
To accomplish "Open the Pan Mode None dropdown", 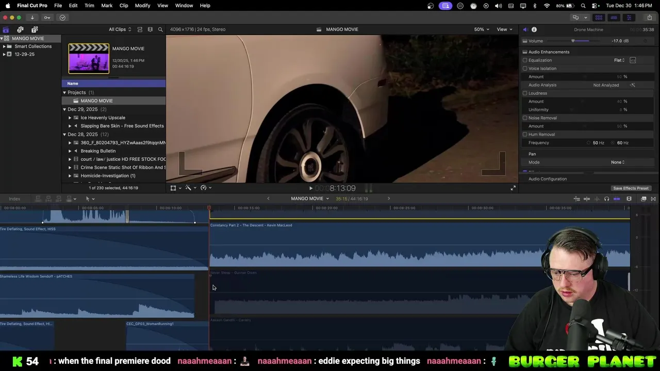I will coord(618,162).
